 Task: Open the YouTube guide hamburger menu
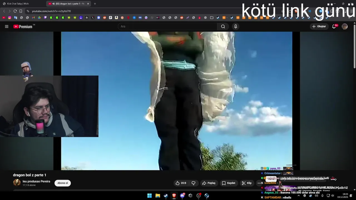pyautogui.click(x=7, y=26)
